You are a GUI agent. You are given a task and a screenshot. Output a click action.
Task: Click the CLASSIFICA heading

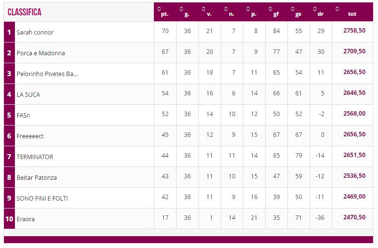pos(24,12)
